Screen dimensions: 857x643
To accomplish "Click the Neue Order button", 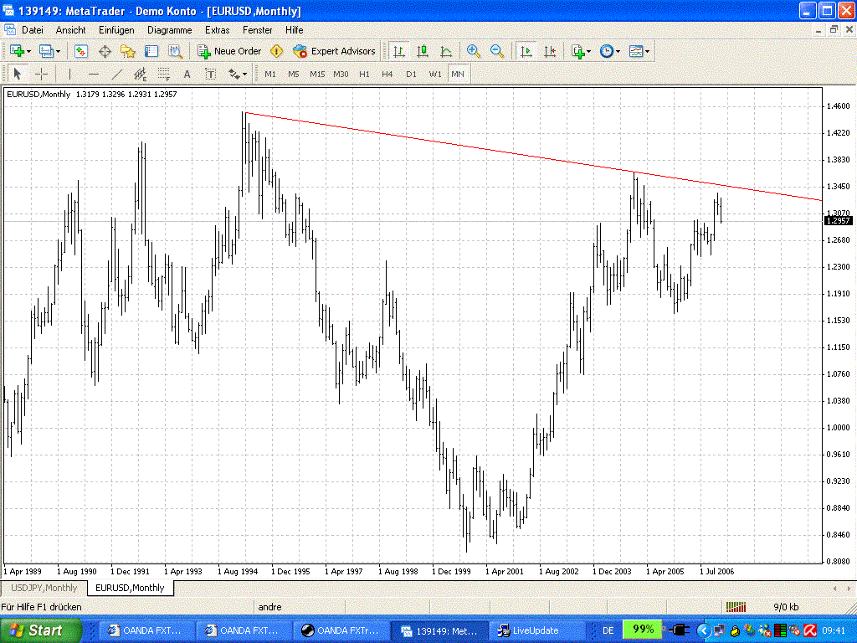I will tap(229, 51).
